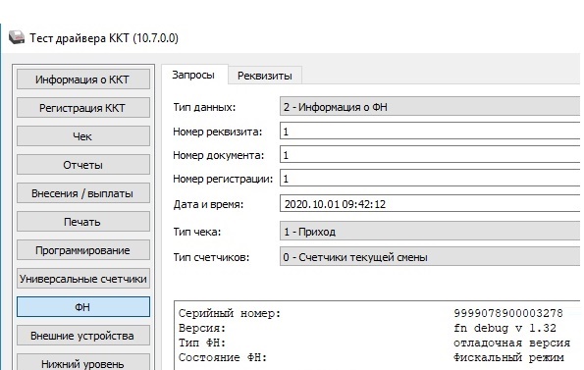Select Внесения / выплаты button
Viewport: 584px width, 370px height.
[x=83, y=193]
